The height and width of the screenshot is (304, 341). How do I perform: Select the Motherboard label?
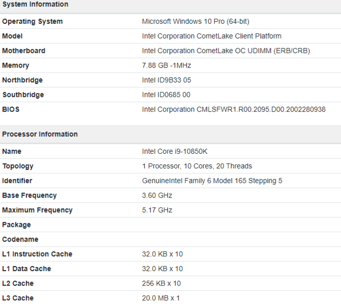point(24,51)
